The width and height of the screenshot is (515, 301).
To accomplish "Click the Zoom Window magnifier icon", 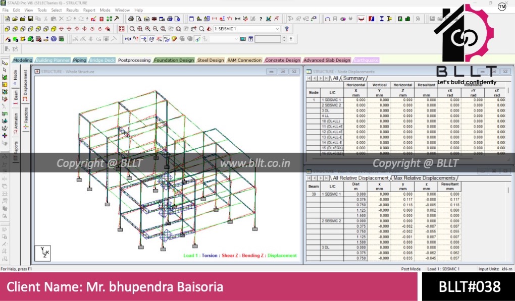I will [x=132, y=29].
